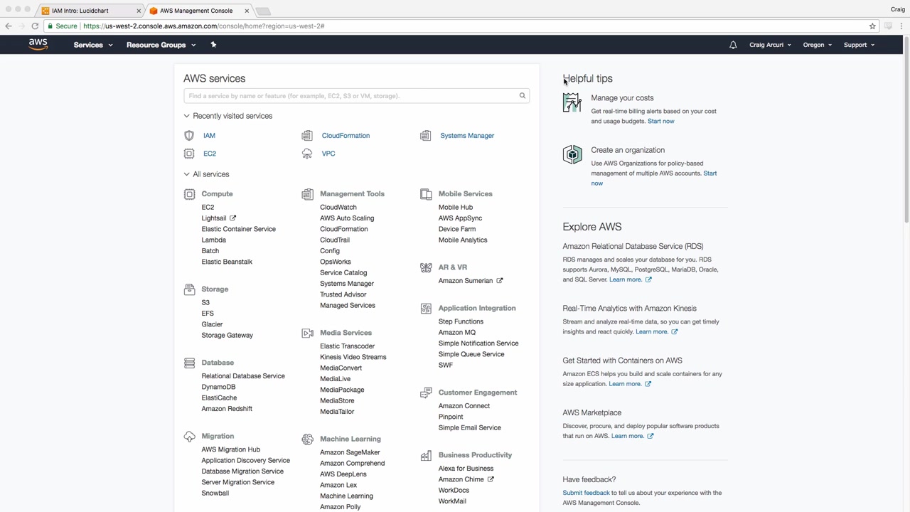Viewport: 910px width, 512px height.
Task: Reload the page using the refresh icon
Action: (x=35, y=26)
